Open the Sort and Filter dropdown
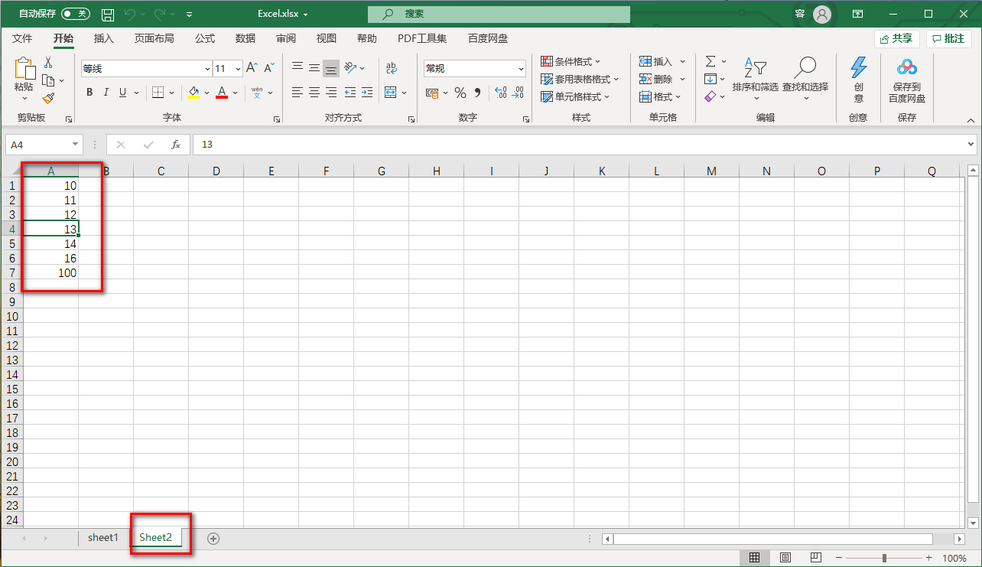This screenshot has height=567, width=982. click(755, 79)
